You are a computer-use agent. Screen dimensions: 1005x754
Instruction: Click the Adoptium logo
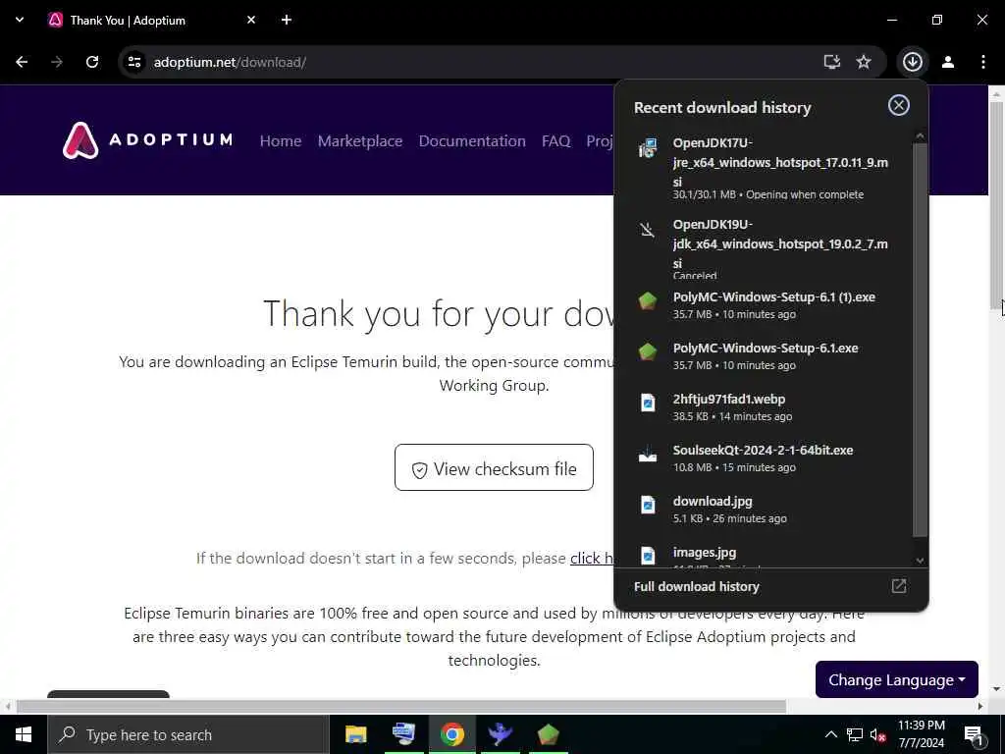(x=148, y=139)
